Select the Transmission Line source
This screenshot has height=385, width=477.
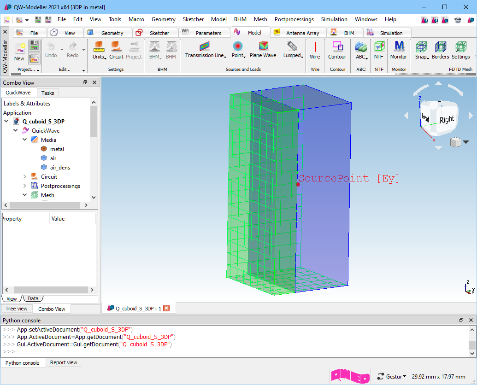coord(206,50)
